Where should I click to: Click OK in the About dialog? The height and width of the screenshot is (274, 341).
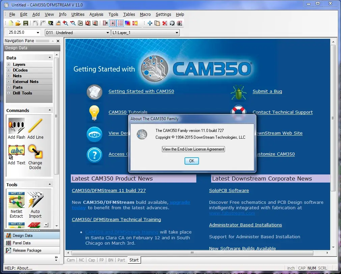pyautogui.click(x=192, y=161)
